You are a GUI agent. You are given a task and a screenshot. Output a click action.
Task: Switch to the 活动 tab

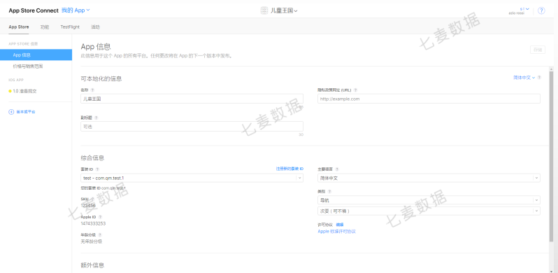[95, 27]
